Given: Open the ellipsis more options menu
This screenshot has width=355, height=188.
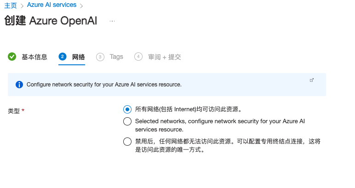Looking at the screenshot, I should 112,21.
